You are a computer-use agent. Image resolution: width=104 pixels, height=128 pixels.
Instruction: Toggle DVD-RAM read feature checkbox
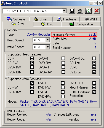pos(32,67)
